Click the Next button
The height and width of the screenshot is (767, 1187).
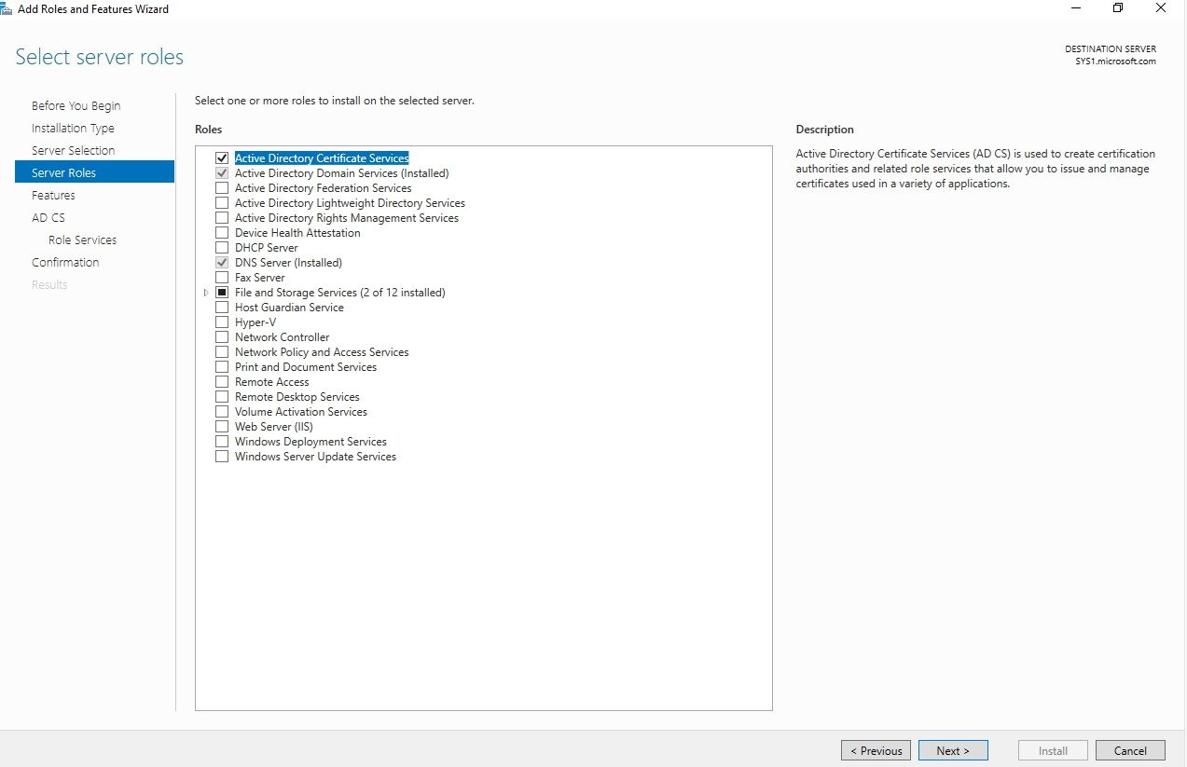pos(953,750)
